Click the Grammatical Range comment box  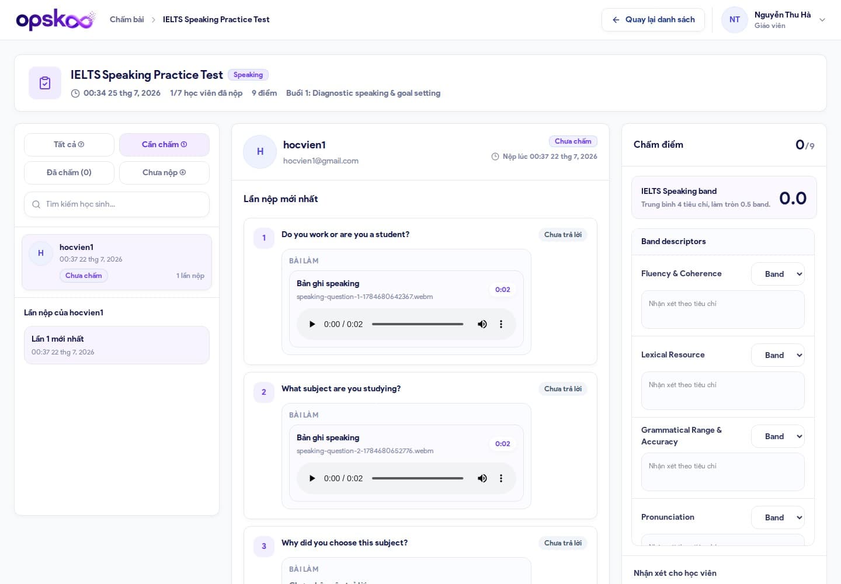(x=723, y=472)
